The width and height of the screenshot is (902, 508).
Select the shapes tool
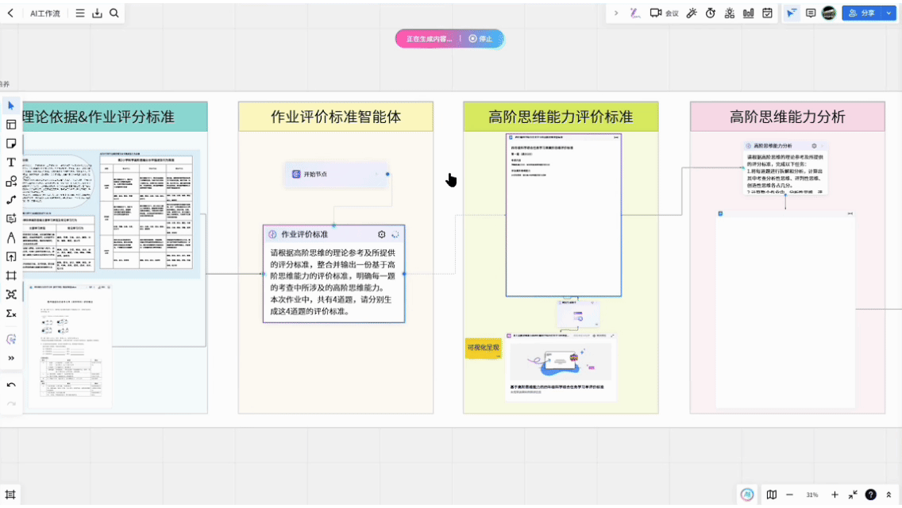click(x=11, y=181)
